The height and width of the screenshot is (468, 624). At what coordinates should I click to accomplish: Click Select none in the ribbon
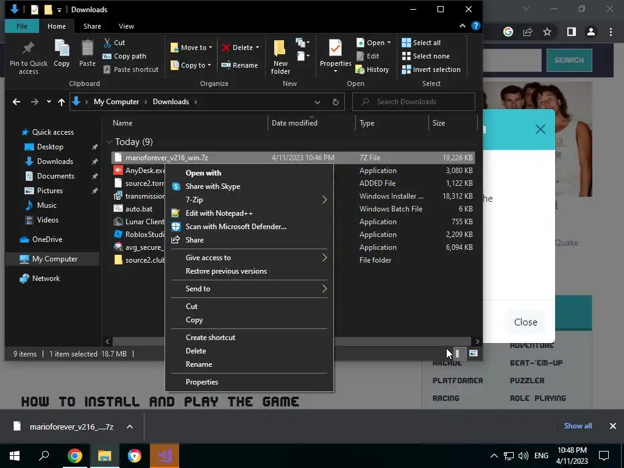click(426, 56)
